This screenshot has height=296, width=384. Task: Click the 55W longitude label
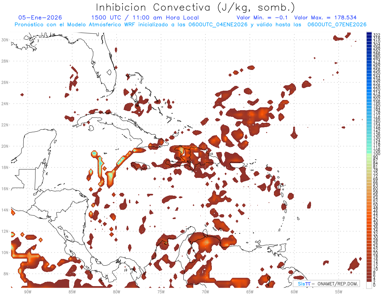pos(339,292)
